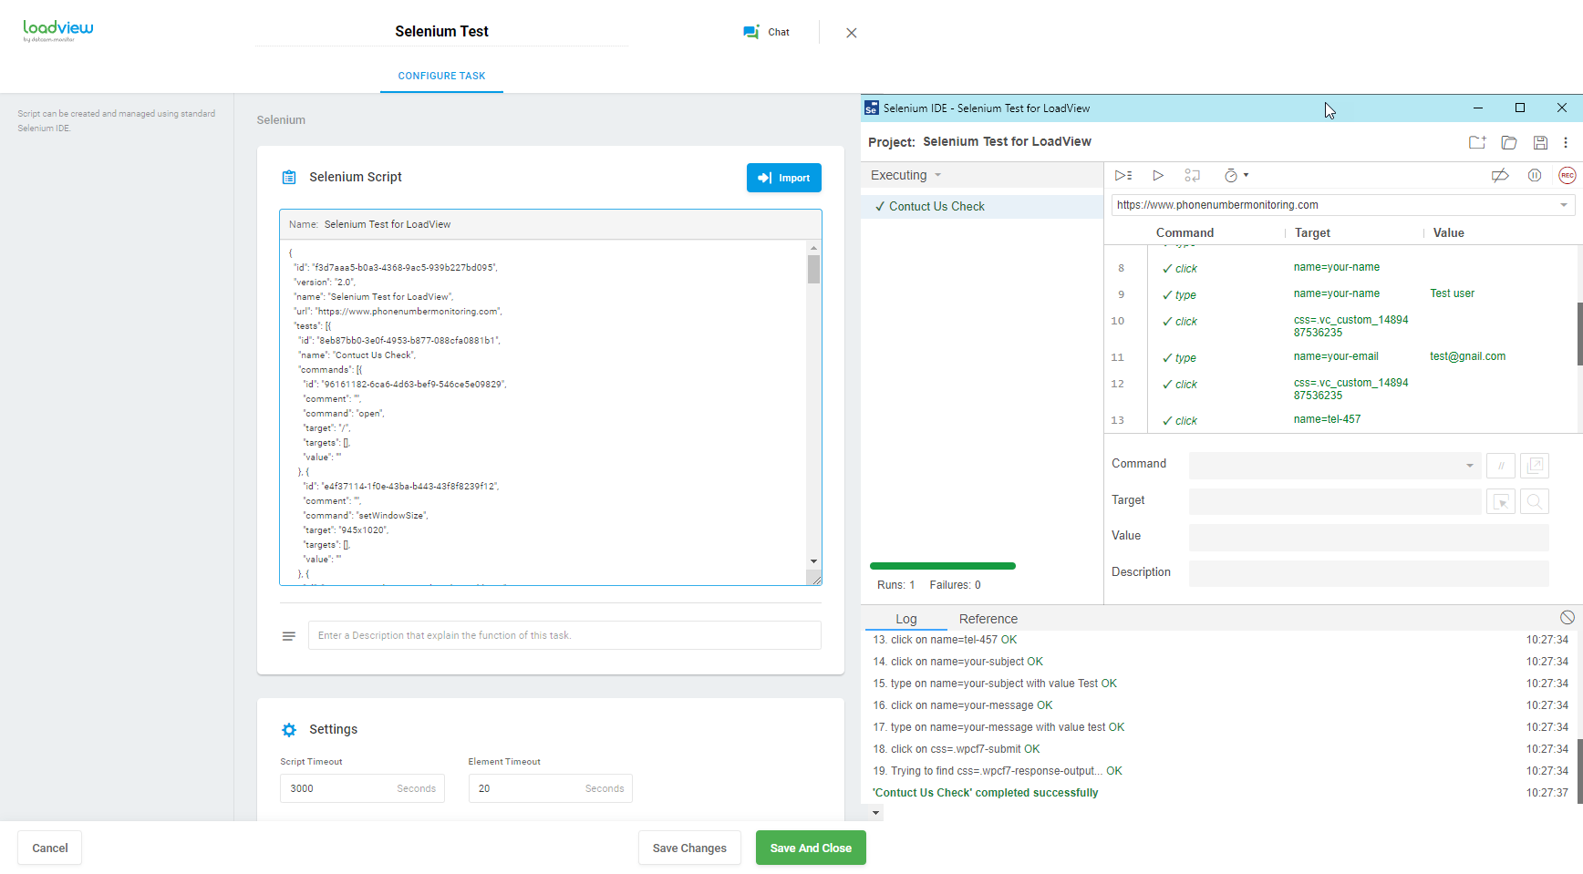
Task: Click Save And Close button
Action: click(x=811, y=848)
